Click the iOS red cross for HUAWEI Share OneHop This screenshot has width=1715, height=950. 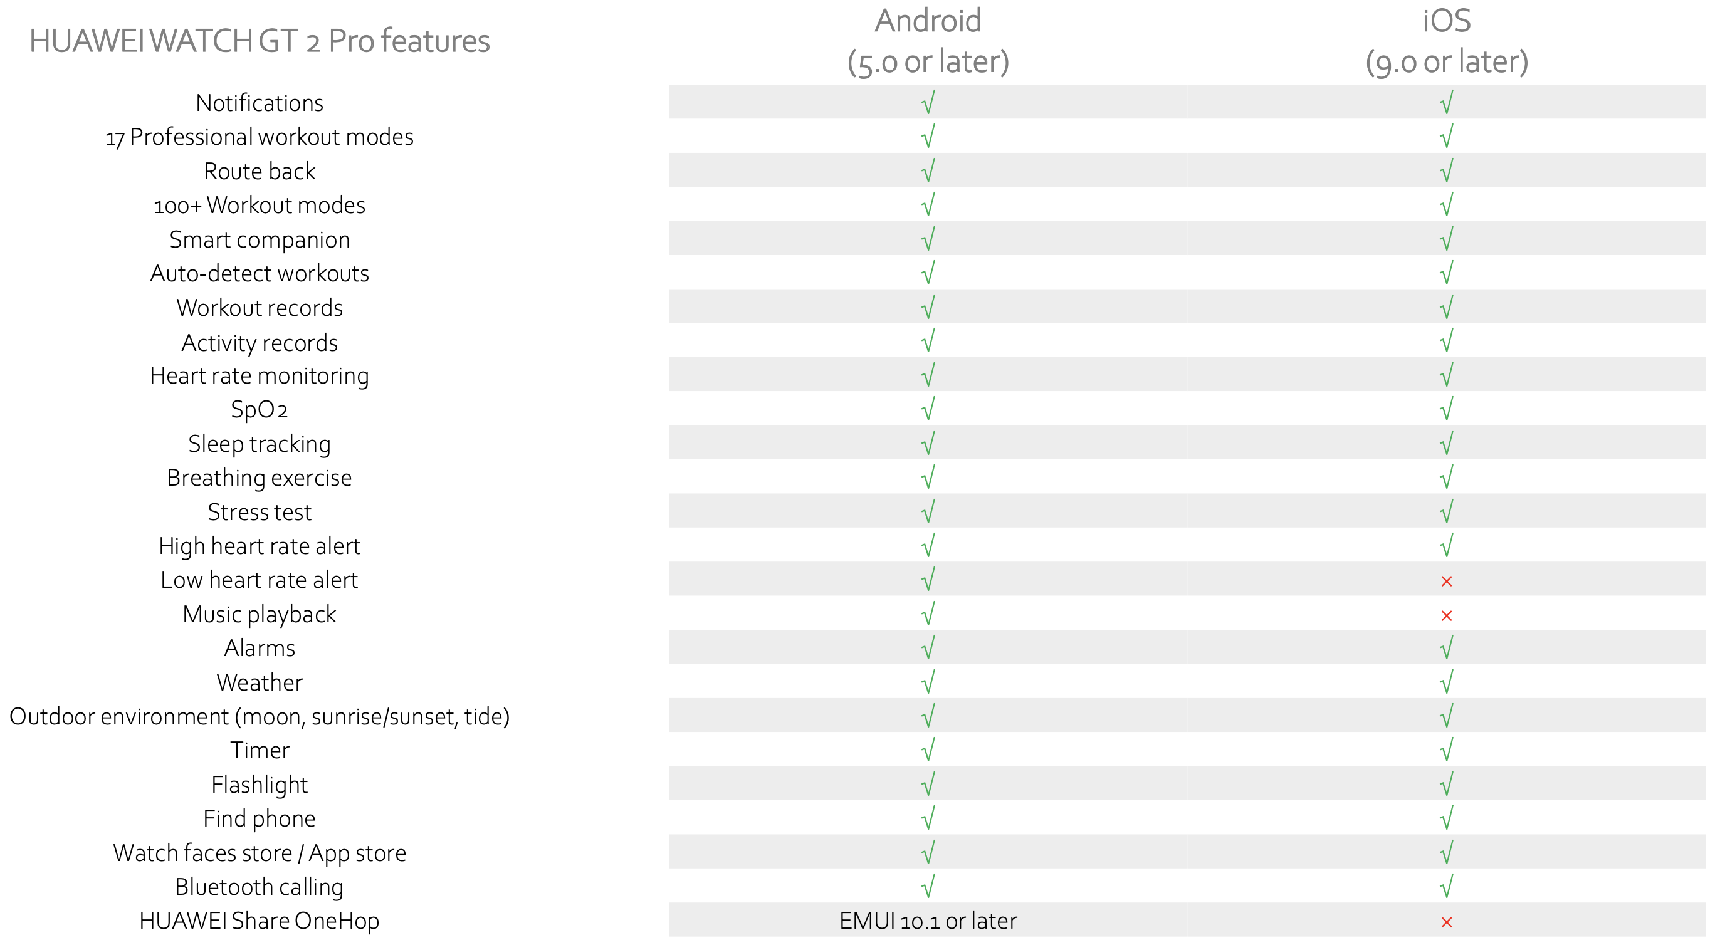[x=1446, y=922]
